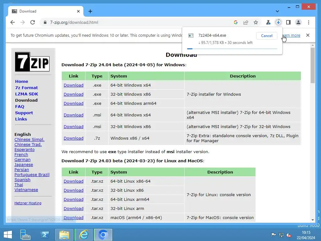Close the Download tab

pos(78,11)
